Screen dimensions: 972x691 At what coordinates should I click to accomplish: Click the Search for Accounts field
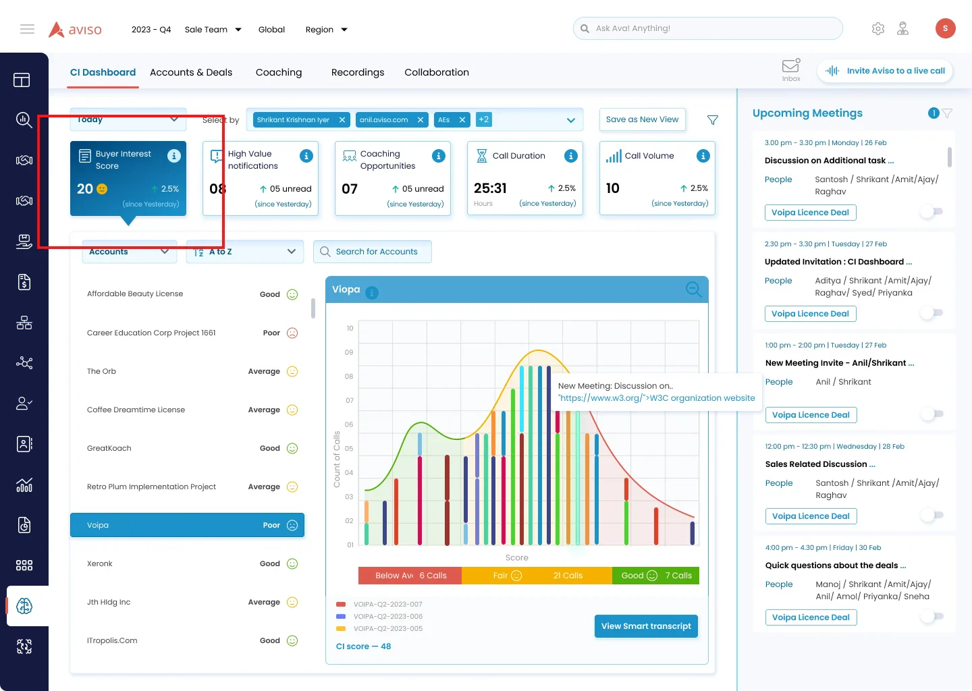pos(373,252)
